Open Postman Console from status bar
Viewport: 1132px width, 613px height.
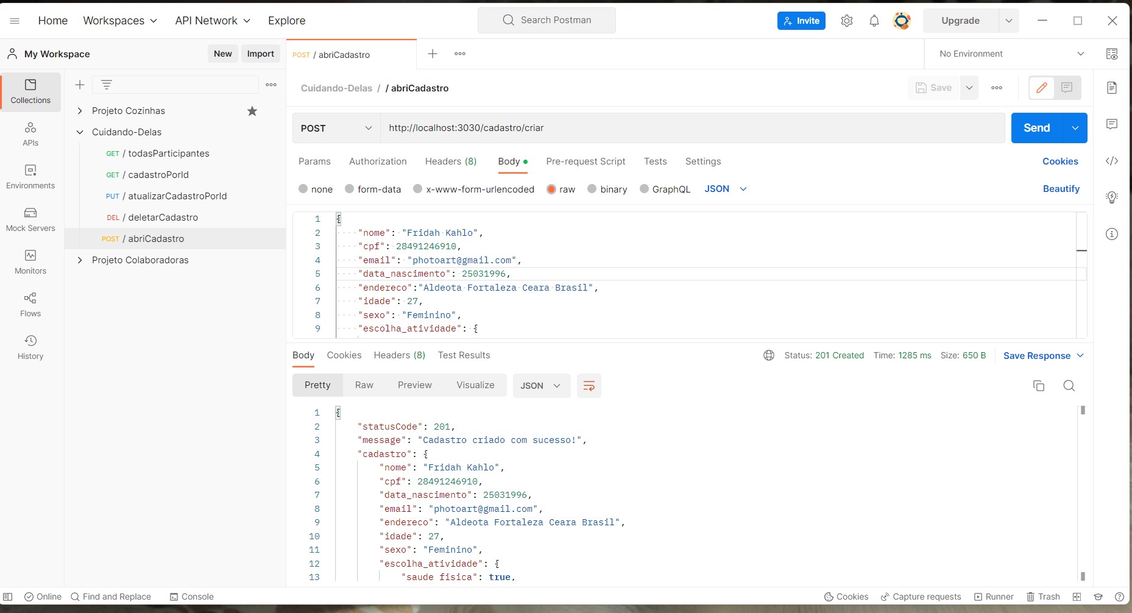[192, 597]
